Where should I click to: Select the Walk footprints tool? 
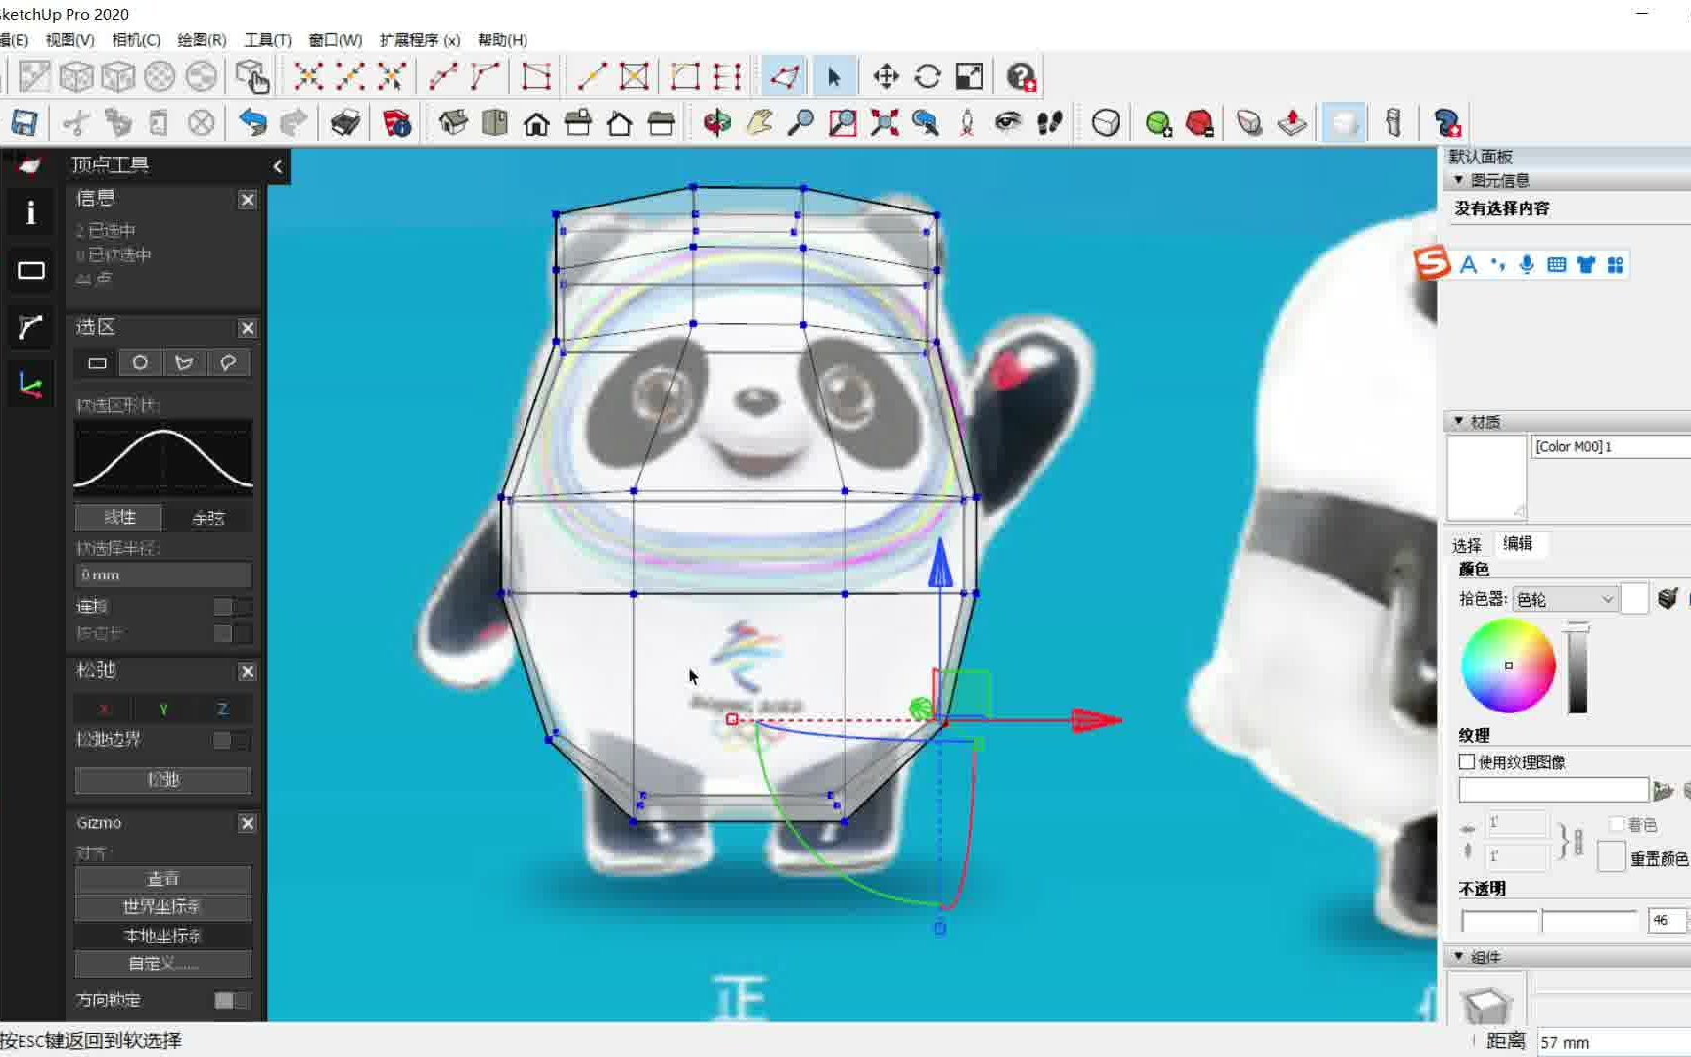(1050, 123)
